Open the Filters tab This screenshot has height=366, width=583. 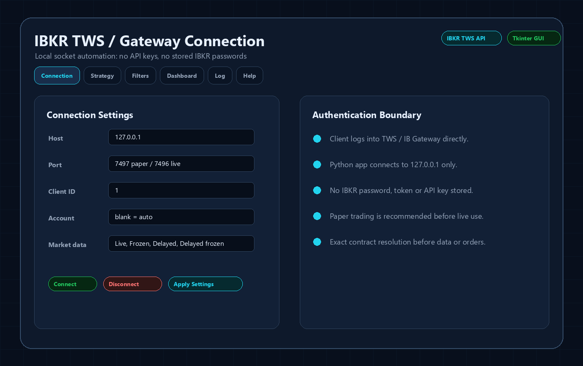[140, 76]
